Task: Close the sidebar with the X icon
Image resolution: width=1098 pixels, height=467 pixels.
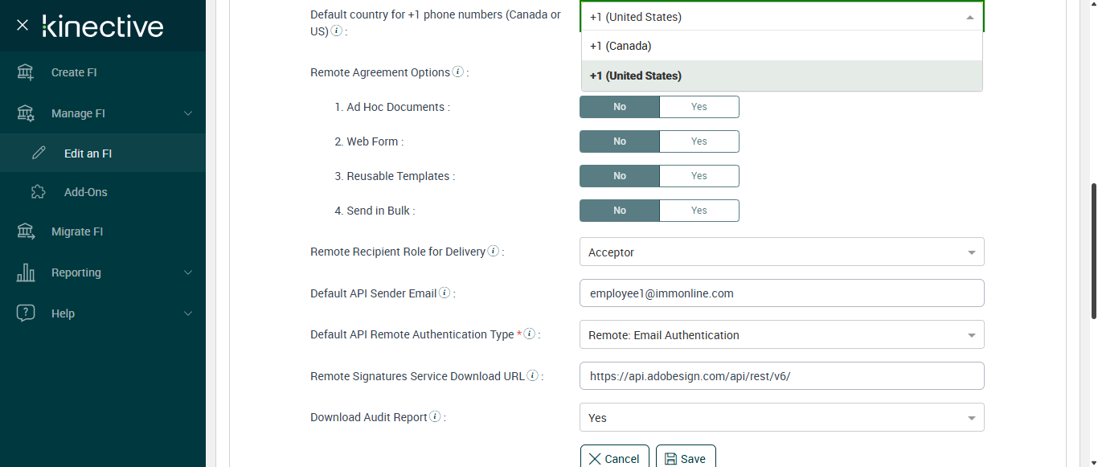Action: pos(23,26)
